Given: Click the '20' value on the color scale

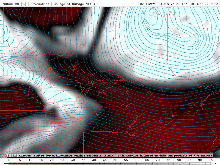Looking at the screenshot, I should tap(52, 160).
